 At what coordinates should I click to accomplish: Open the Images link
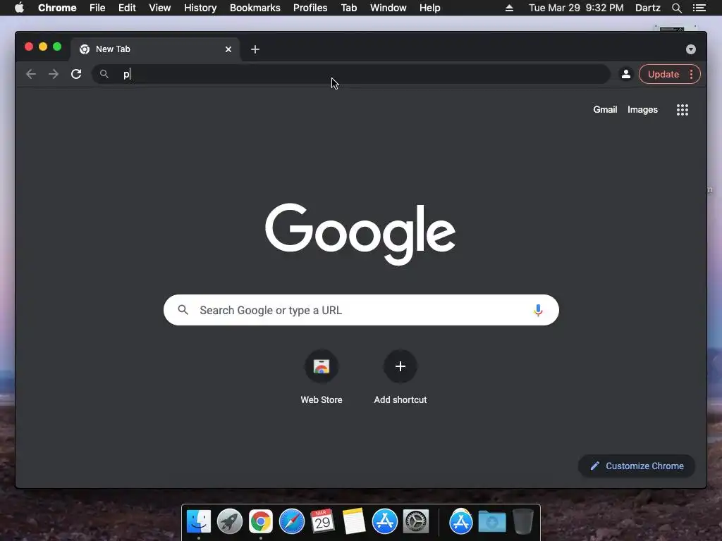[x=642, y=109]
